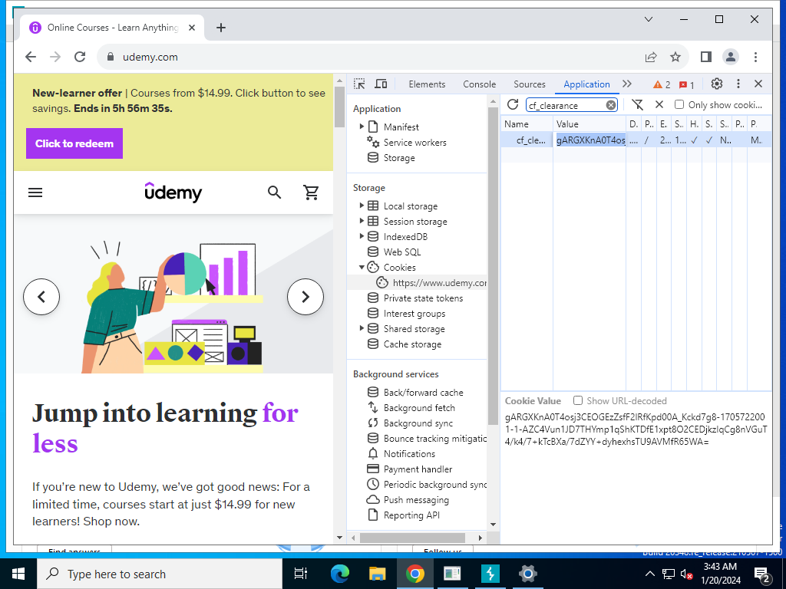The width and height of the screenshot is (786, 589).
Task: Clear the cf_clearance filter text
Action: 610,104
